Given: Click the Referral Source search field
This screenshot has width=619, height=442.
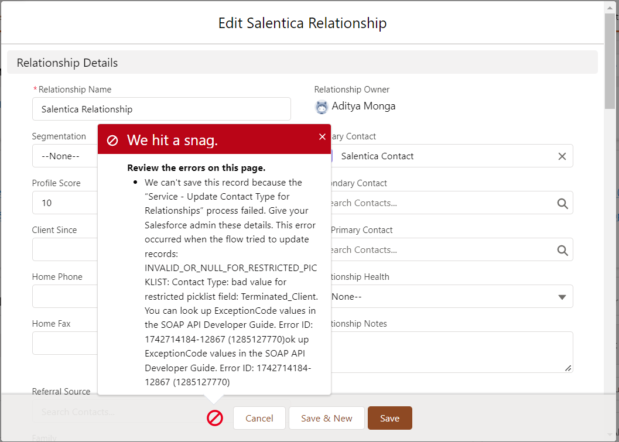Looking at the screenshot, I should click(x=162, y=412).
